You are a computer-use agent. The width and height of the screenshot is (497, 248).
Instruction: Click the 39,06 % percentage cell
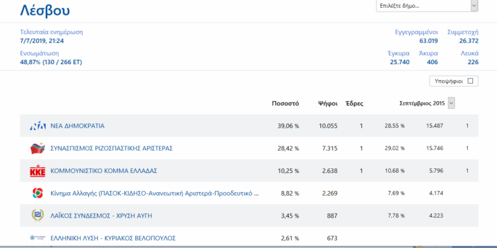point(288,126)
